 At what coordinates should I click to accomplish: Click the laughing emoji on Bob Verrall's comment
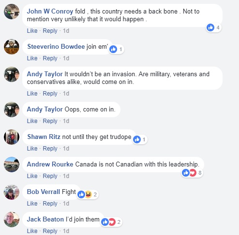pyautogui.click(x=89, y=194)
